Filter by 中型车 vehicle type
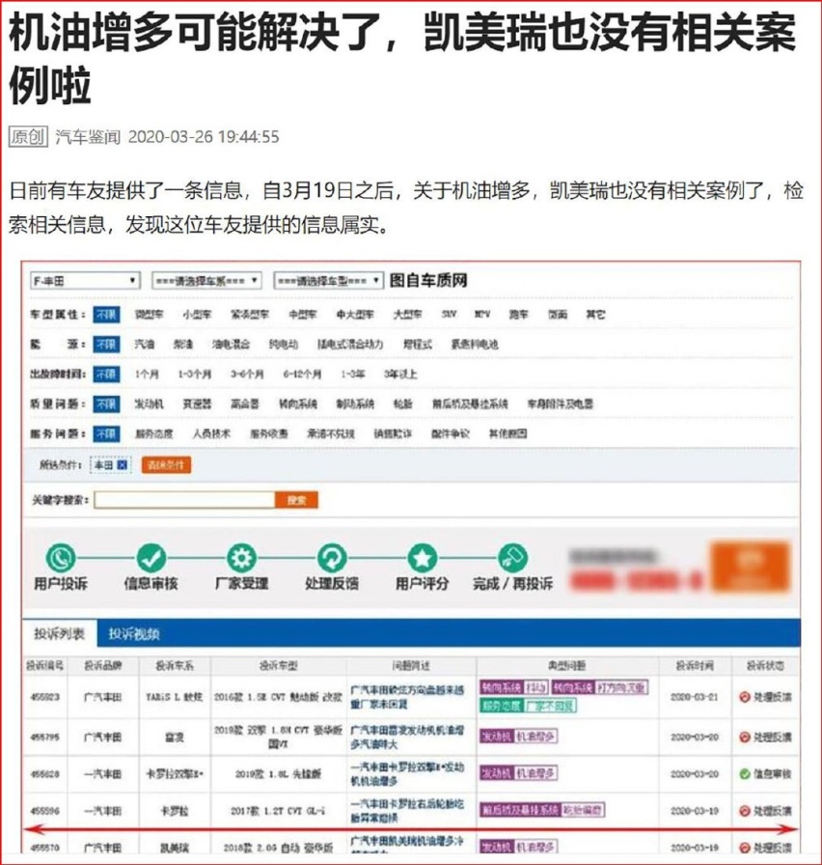Viewport: 822px width, 865px height. 303,315
